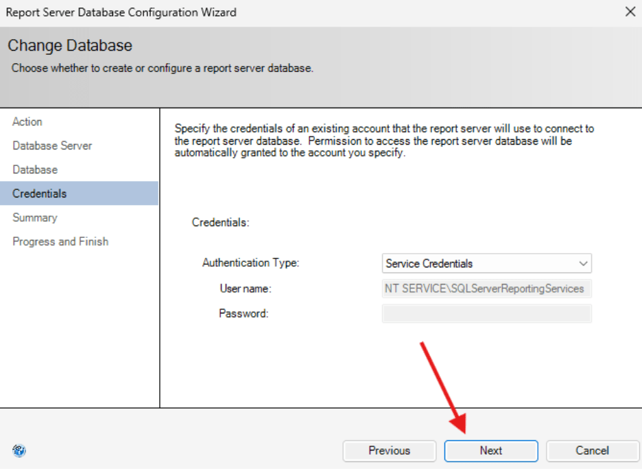This screenshot has height=469, width=642.
Task: Click the Password text field
Action: pos(487,313)
